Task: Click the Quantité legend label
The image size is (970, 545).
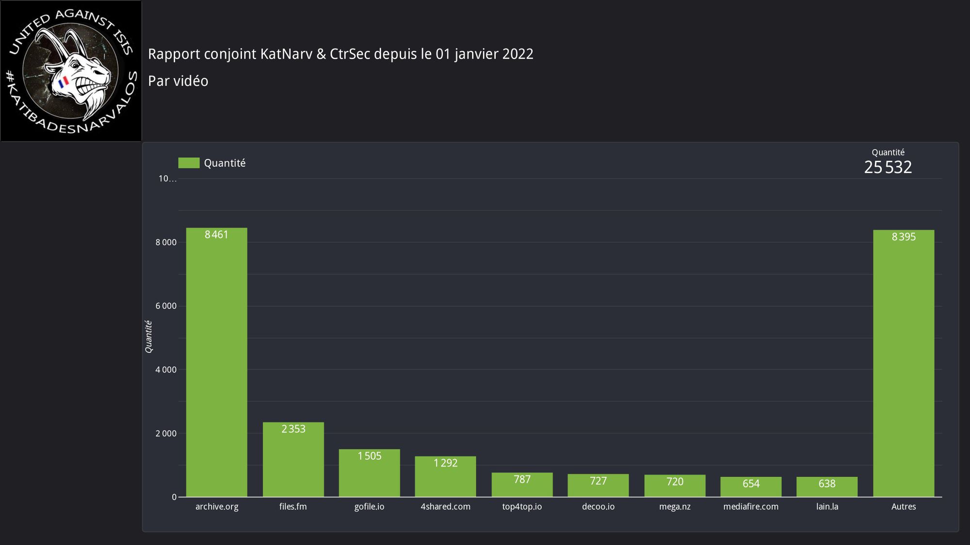Action: coord(225,163)
